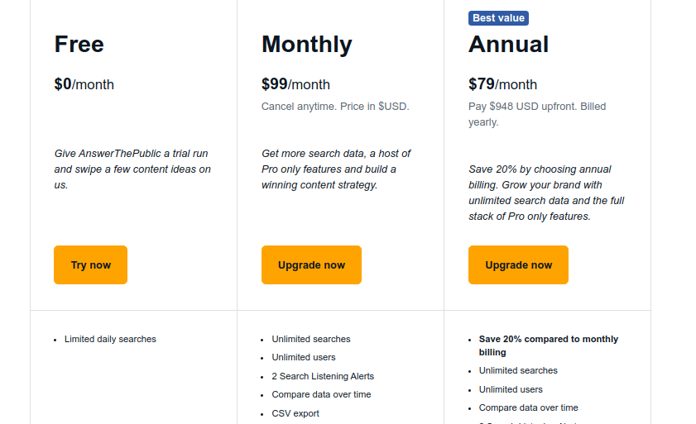Click Upgrade now under Monthly plan
The height and width of the screenshot is (424, 696).
[x=311, y=264]
